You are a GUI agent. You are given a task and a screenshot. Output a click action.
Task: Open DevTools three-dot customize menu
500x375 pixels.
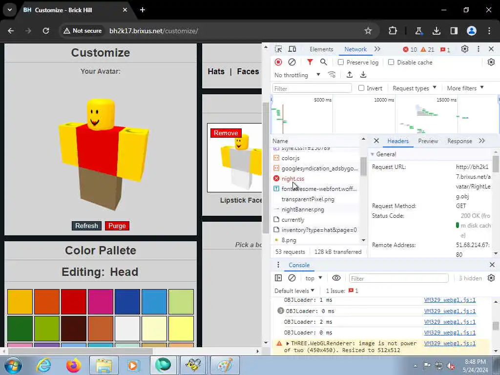coord(479,49)
